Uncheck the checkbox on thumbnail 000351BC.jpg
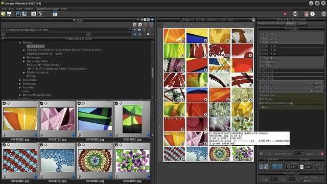This screenshot has height=184, width=327. pos(41,103)
